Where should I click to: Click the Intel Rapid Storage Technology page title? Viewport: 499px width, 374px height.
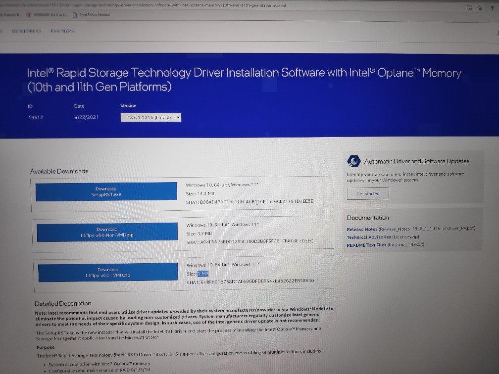(x=244, y=80)
